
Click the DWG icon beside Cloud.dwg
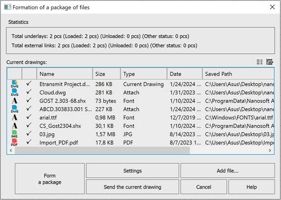pos(14,92)
